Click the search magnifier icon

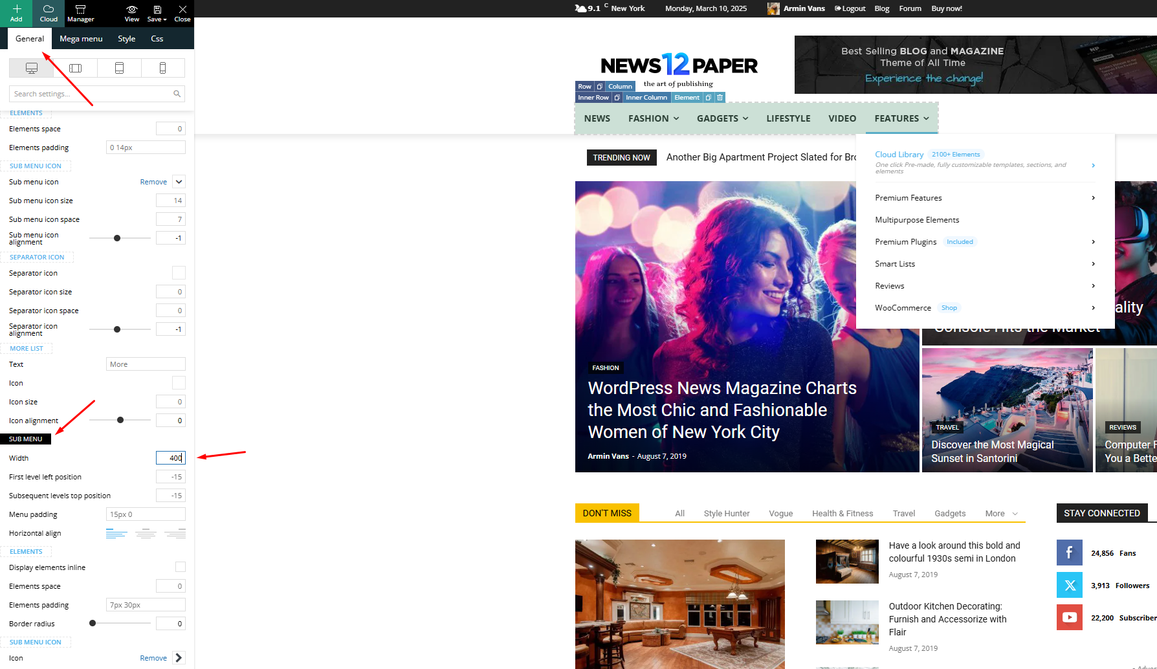(x=177, y=94)
